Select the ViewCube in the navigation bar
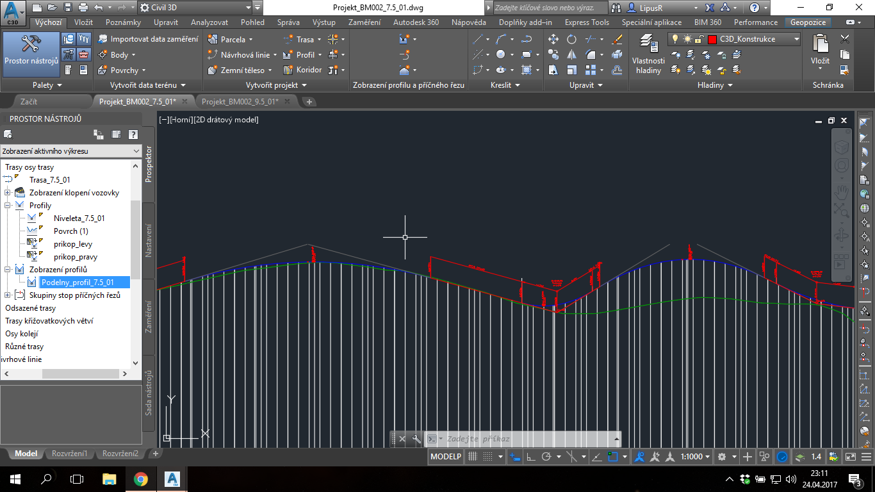Image resolution: width=875 pixels, height=492 pixels. coord(841,147)
